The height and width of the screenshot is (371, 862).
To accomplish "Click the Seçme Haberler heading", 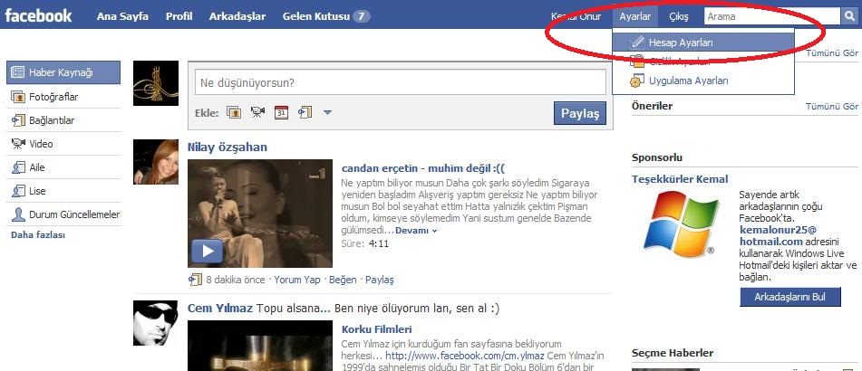I will point(673,353).
